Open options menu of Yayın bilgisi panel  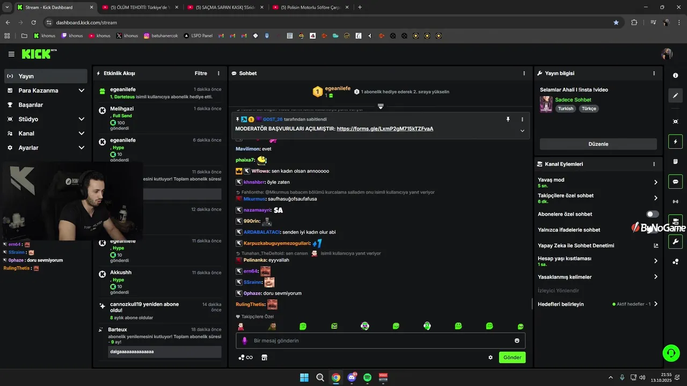[654, 73]
